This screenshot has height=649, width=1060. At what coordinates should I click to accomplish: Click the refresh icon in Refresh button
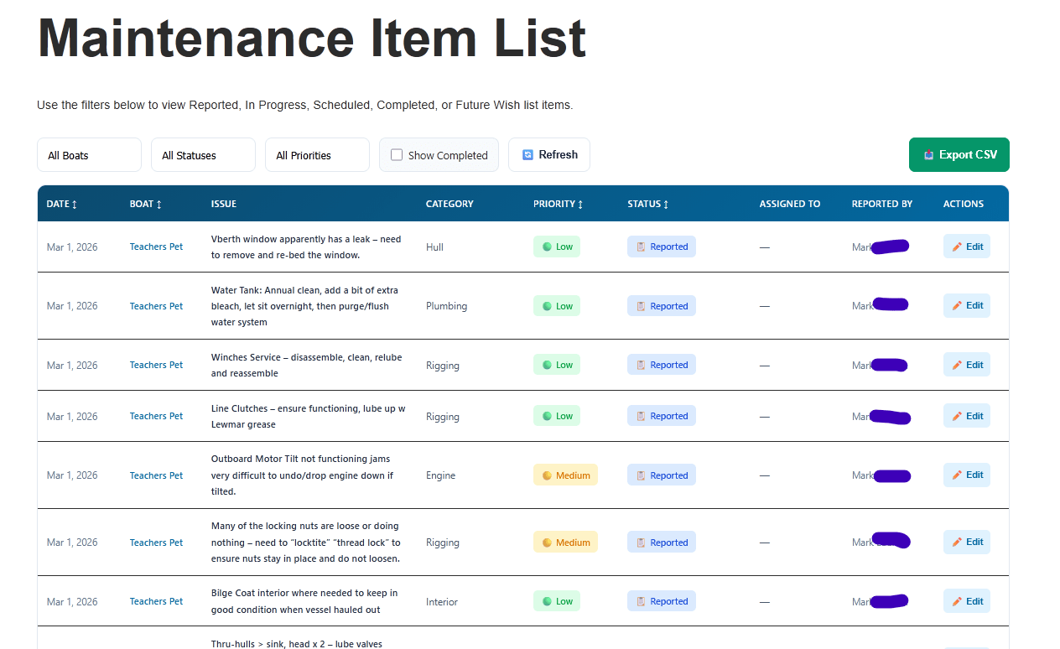[x=527, y=155]
